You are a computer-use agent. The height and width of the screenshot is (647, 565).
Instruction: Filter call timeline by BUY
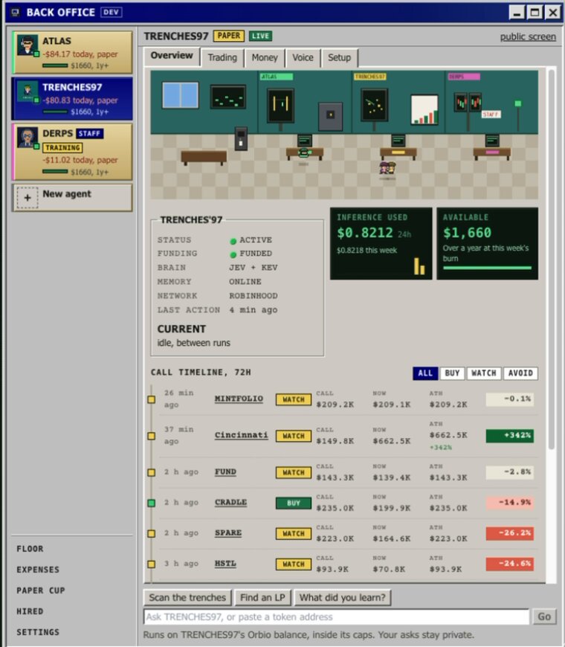[x=453, y=373]
